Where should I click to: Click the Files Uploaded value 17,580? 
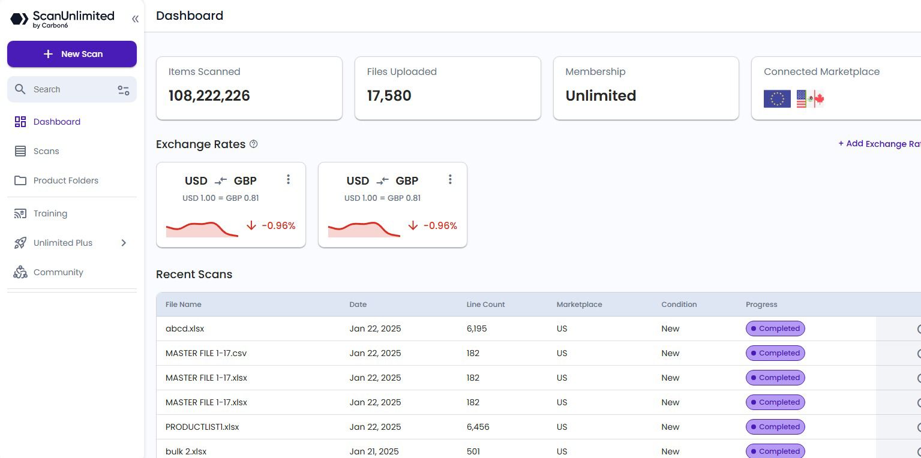pos(389,96)
